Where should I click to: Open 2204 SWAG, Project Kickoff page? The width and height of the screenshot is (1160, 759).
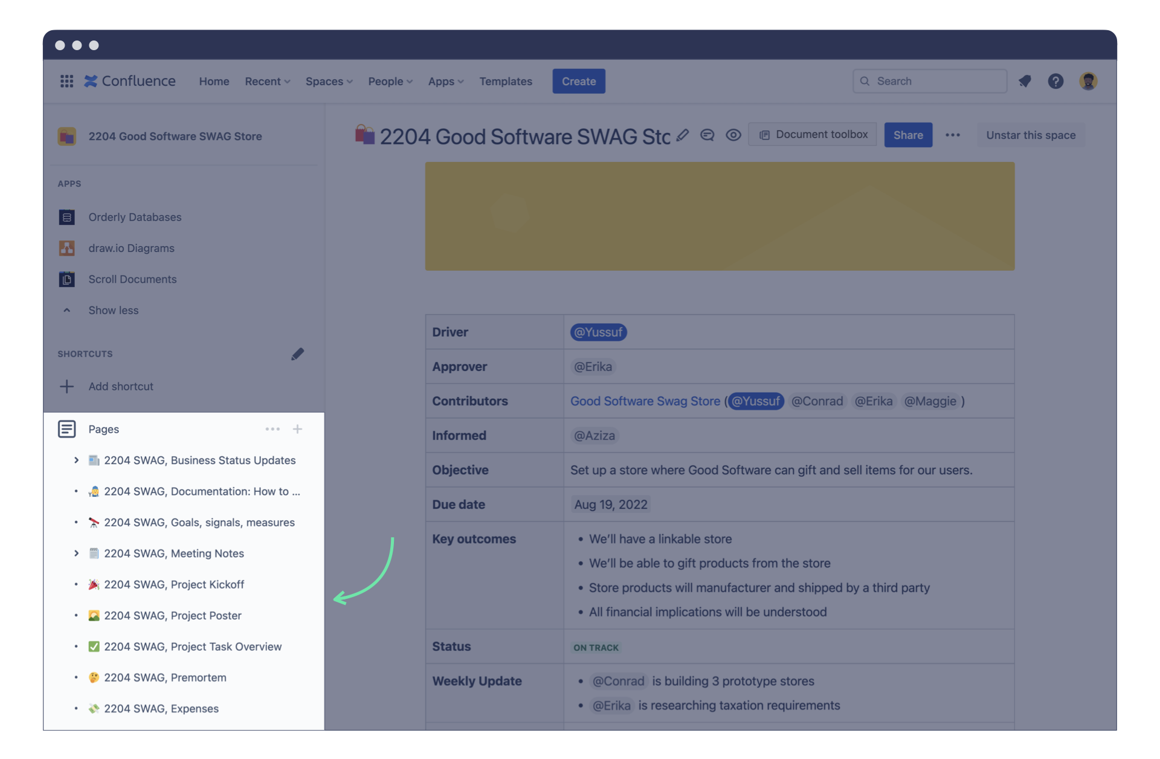click(x=174, y=584)
